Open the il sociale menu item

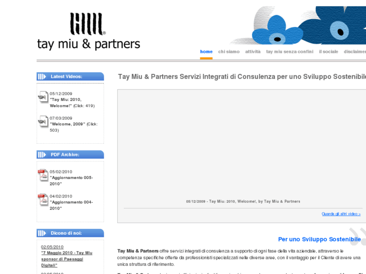(328, 52)
